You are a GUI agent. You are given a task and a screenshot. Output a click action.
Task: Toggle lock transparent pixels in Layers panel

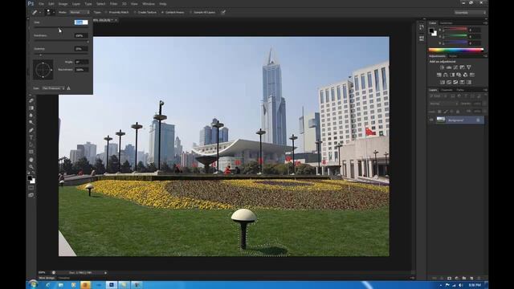pos(439,112)
